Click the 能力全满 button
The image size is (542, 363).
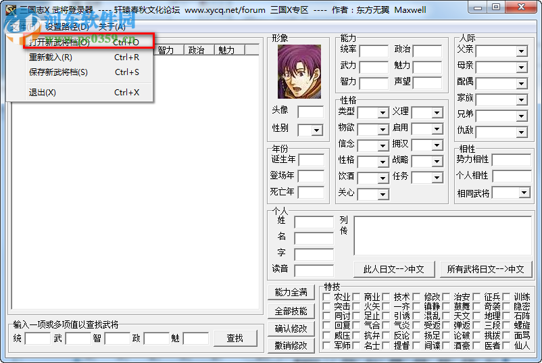point(291,293)
